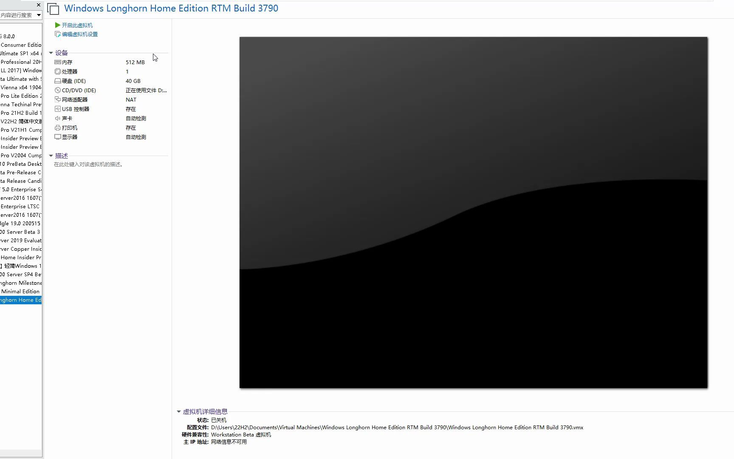The width and height of the screenshot is (734, 459).
Task: Click 内存 device label
Action: [67, 62]
